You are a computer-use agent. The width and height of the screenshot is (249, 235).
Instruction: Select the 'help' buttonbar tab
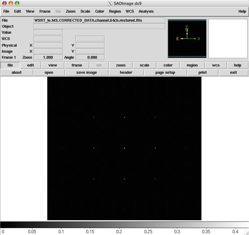point(238,65)
